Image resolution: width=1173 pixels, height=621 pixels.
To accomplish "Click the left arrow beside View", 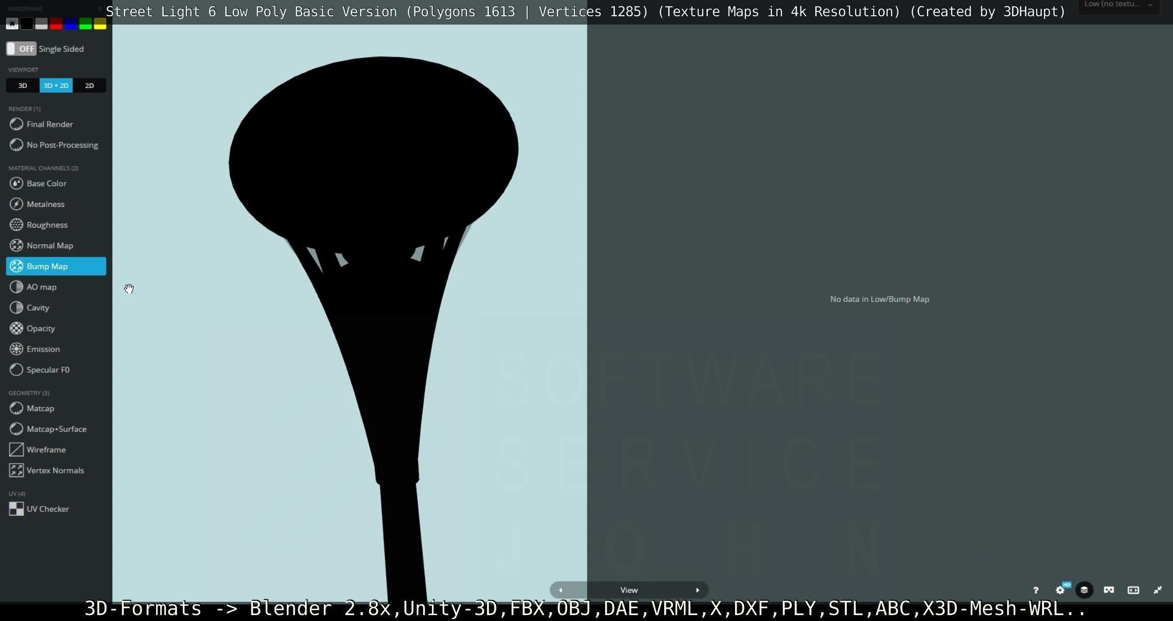I will coord(560,590).
